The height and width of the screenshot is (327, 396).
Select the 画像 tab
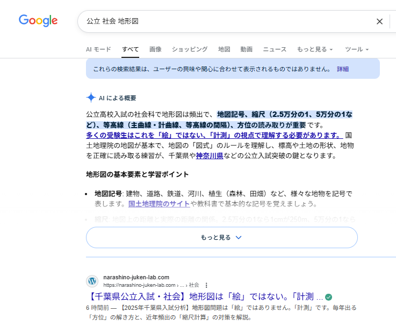point(155,49)
